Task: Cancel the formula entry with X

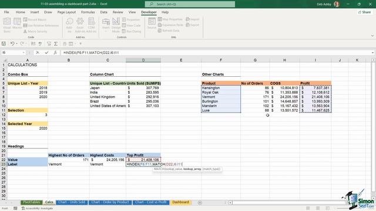Action: [38, 53]
